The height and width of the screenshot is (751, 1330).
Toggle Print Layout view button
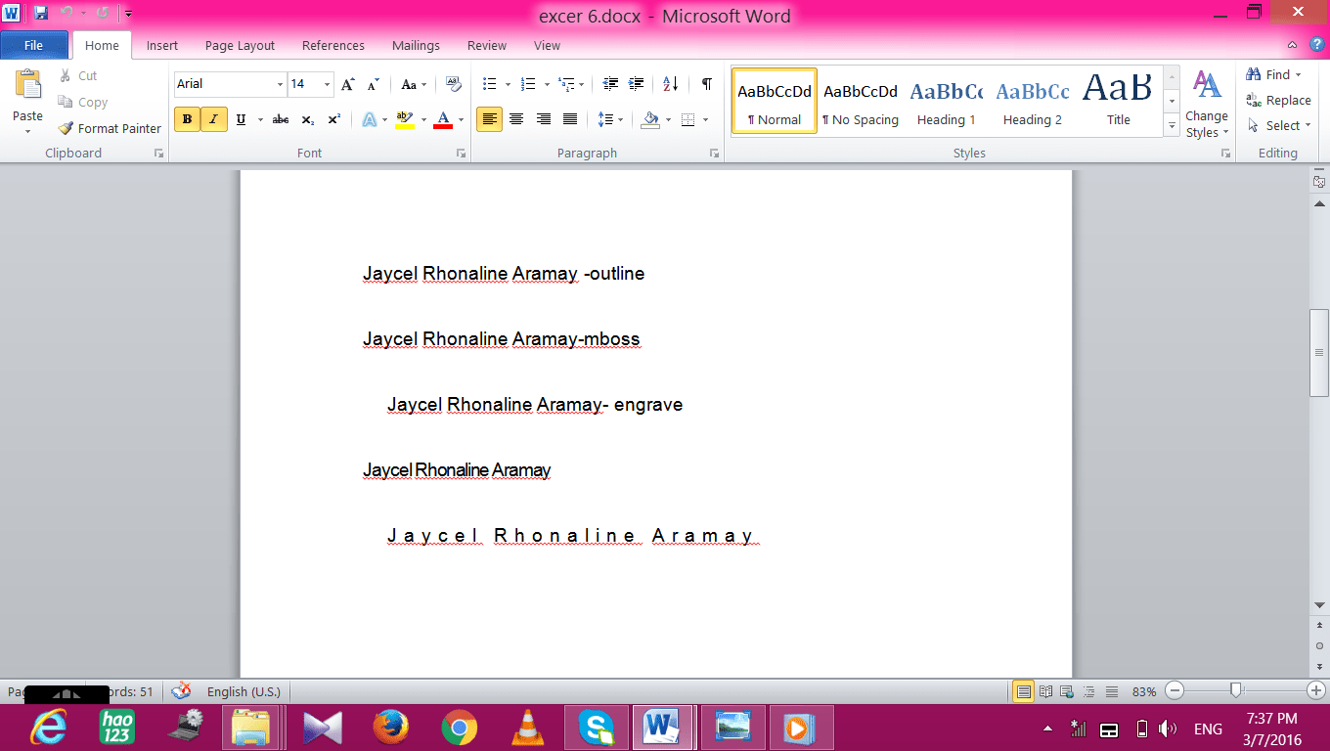point(1023,691)
